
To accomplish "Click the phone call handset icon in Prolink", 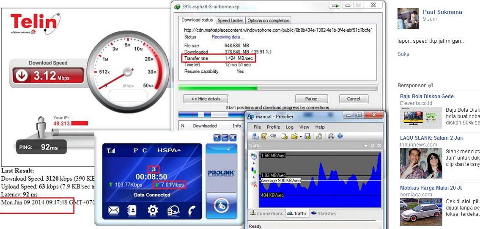I will (192, 210).
